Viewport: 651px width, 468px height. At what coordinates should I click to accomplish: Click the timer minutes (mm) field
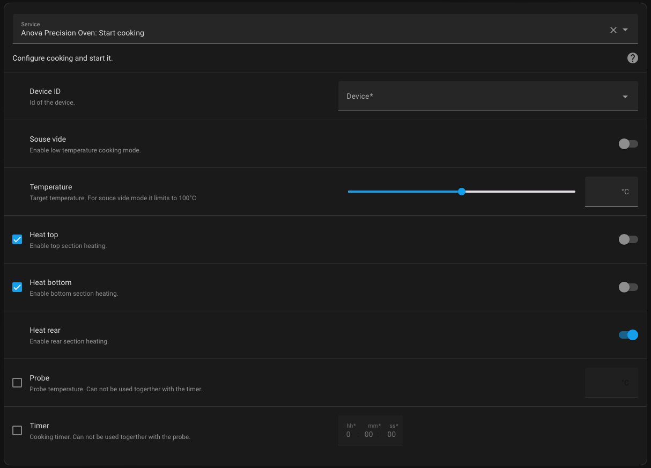(x=371, y=434)
